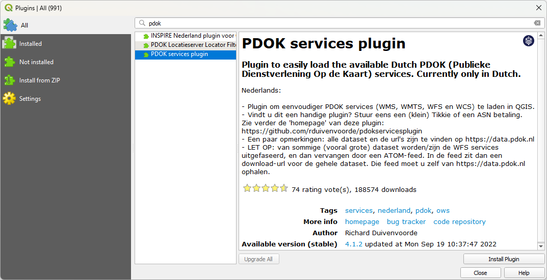The width and height of the screenshot is (547, 280).
Task: Click the puzzle icon beside PDOK services plugin
Action: tap(146, 54)
